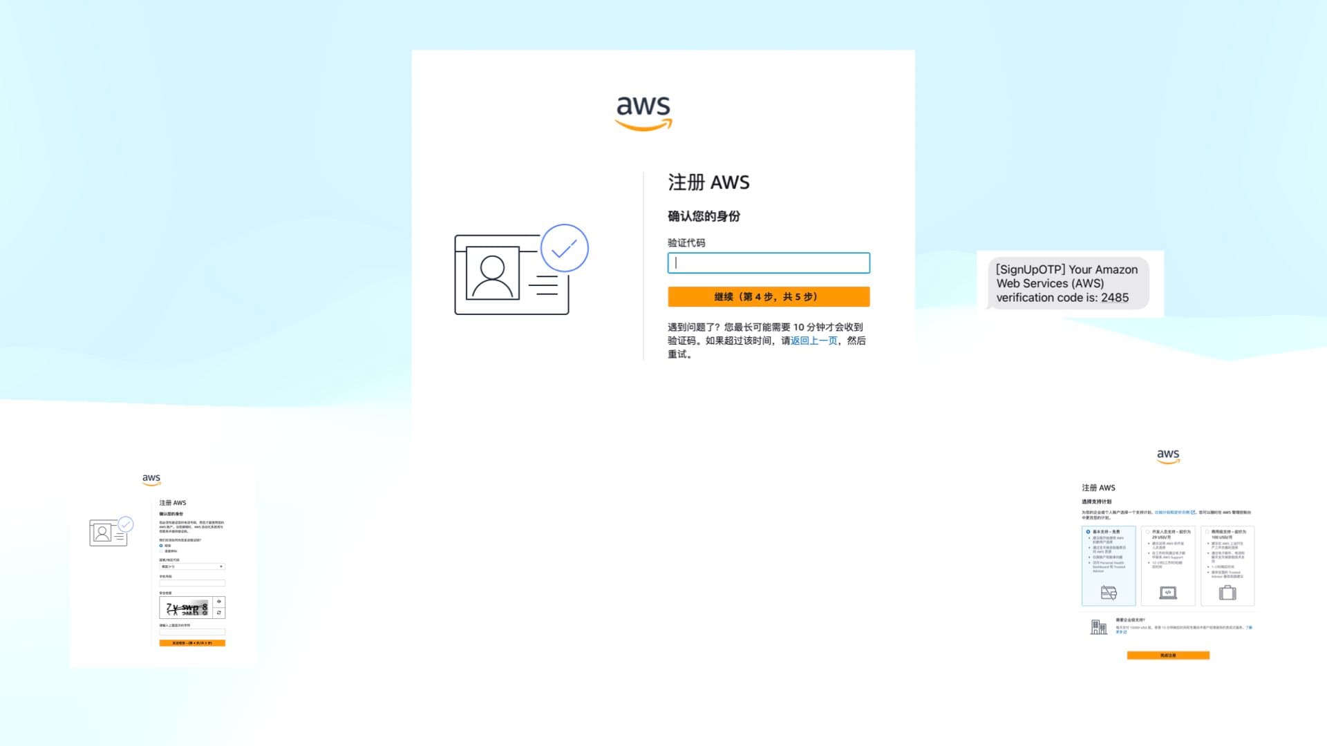Click the SMS verification code 2485 message
Viewport: 1327px width, 746px height.
(1069, 284)
